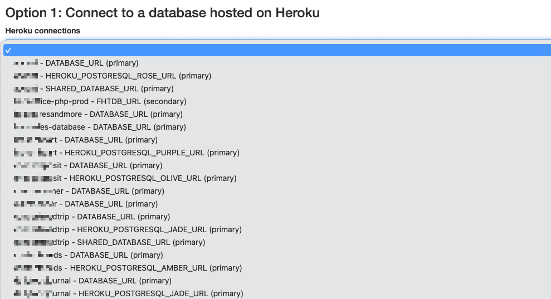Select ice-php-prod FHTDB_URL (secondary) option
551x299 pixels.
coord(277,101)
